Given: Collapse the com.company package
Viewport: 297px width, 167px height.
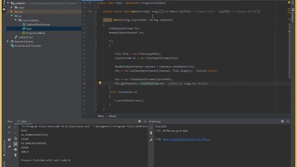Looking at the screenshot, I should (16, 20).
